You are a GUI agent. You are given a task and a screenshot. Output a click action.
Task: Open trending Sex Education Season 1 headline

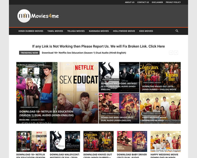click(x=84, y=53)
